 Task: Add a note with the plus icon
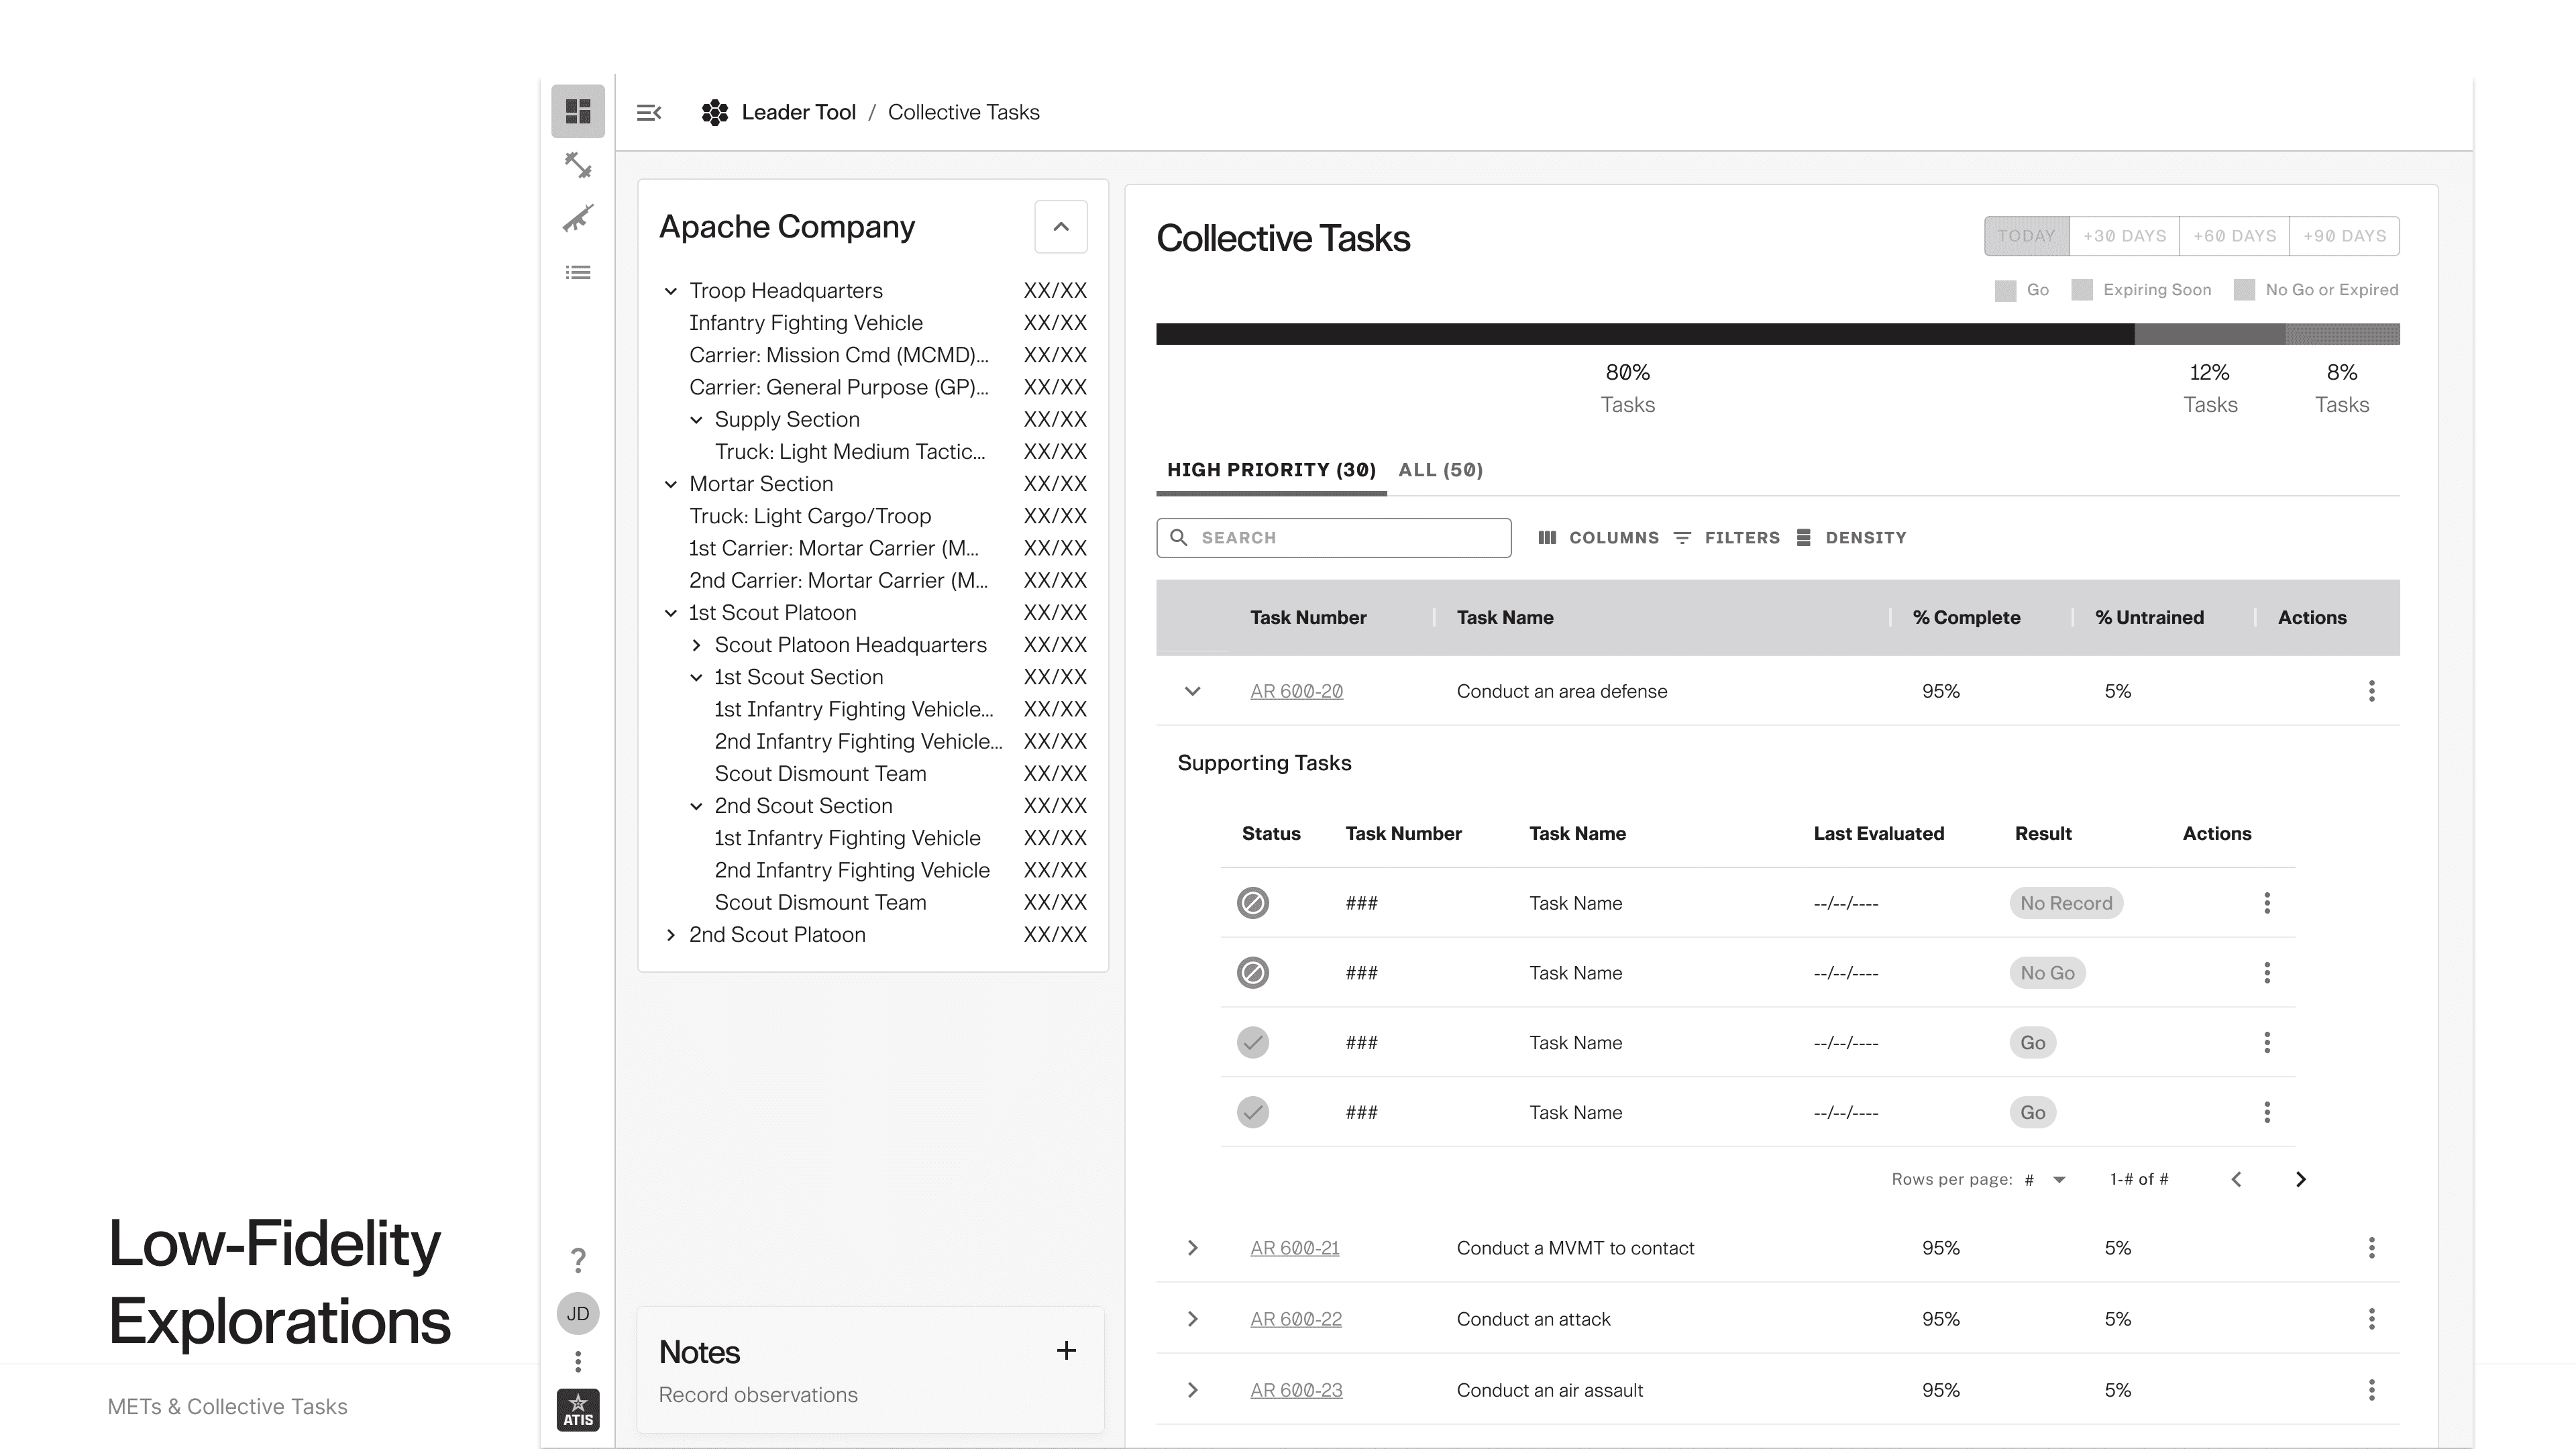coord(1066,1351)
